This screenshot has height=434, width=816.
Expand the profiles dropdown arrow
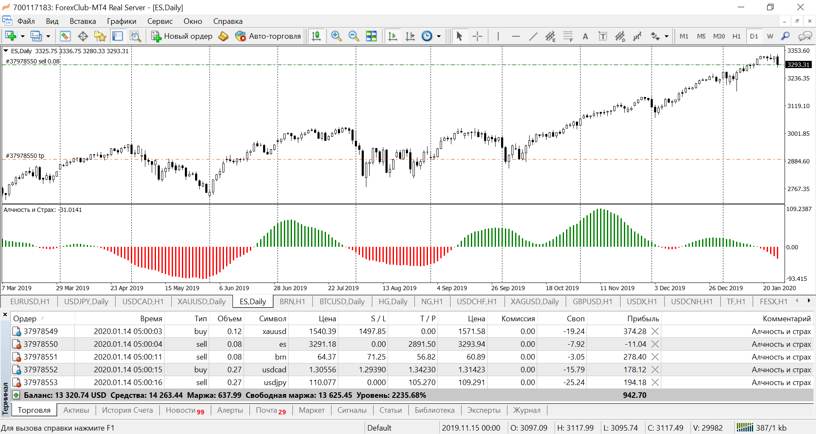(x=48, y=36)
